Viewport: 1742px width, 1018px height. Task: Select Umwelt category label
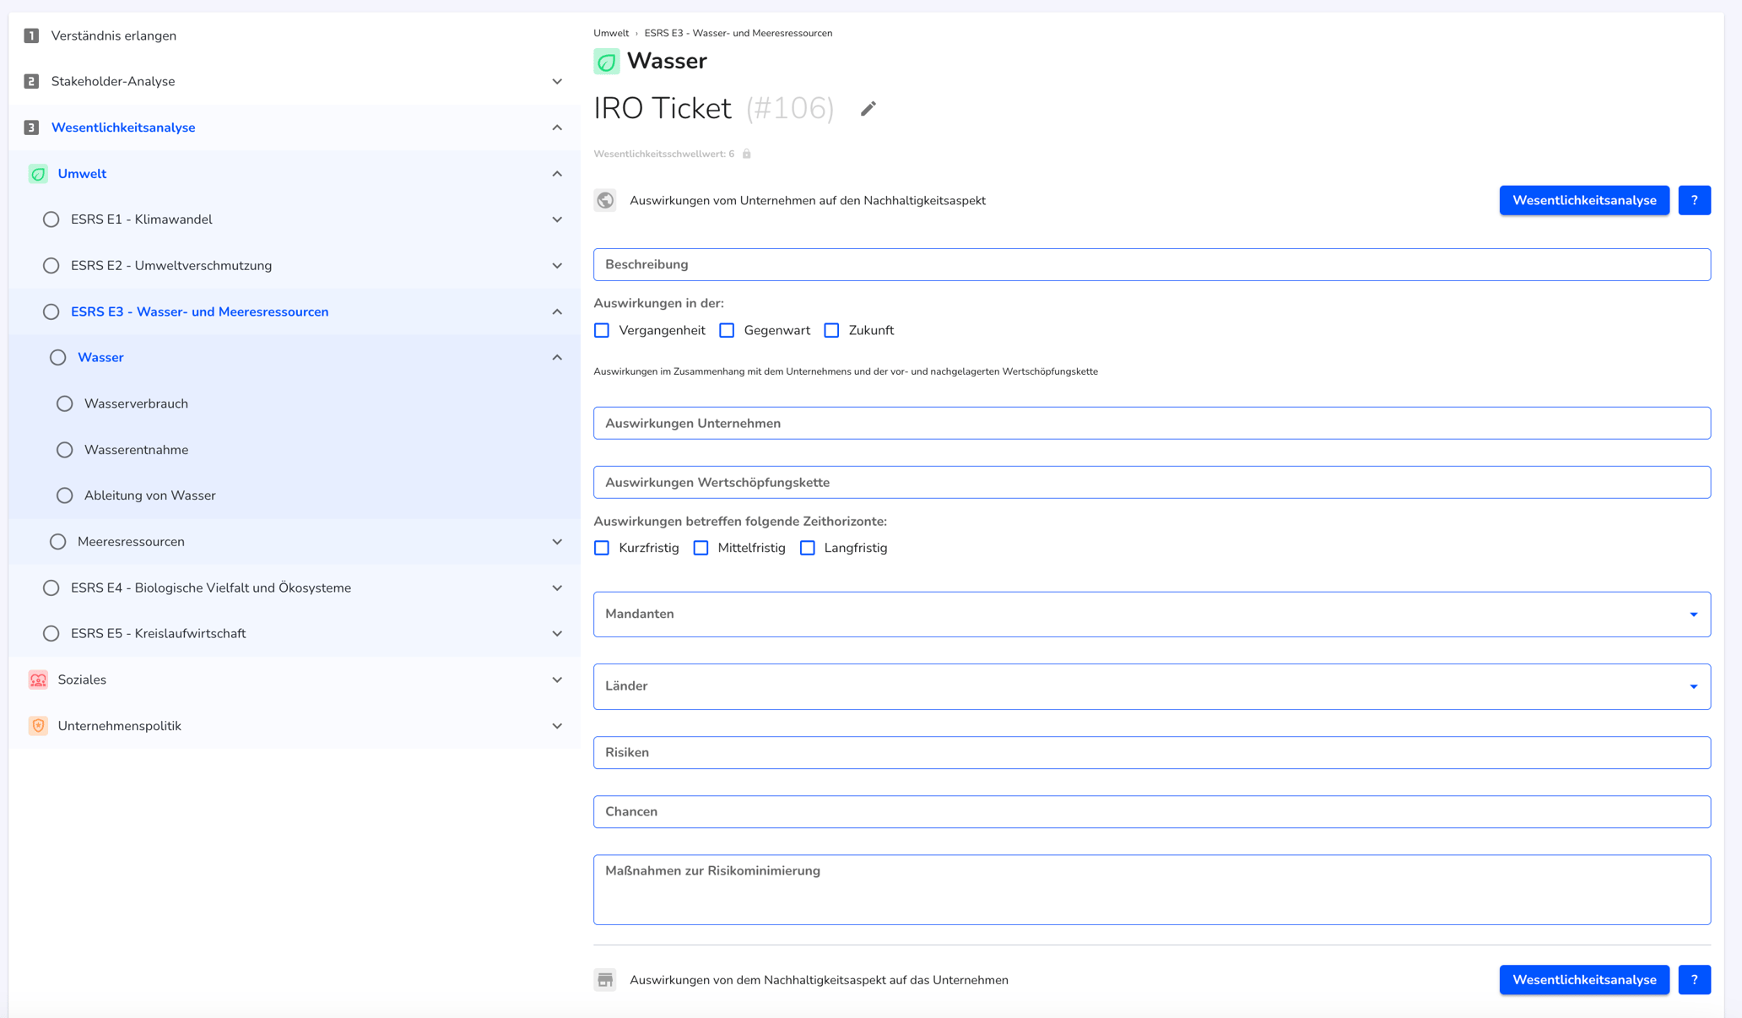[x=82, y=174]
